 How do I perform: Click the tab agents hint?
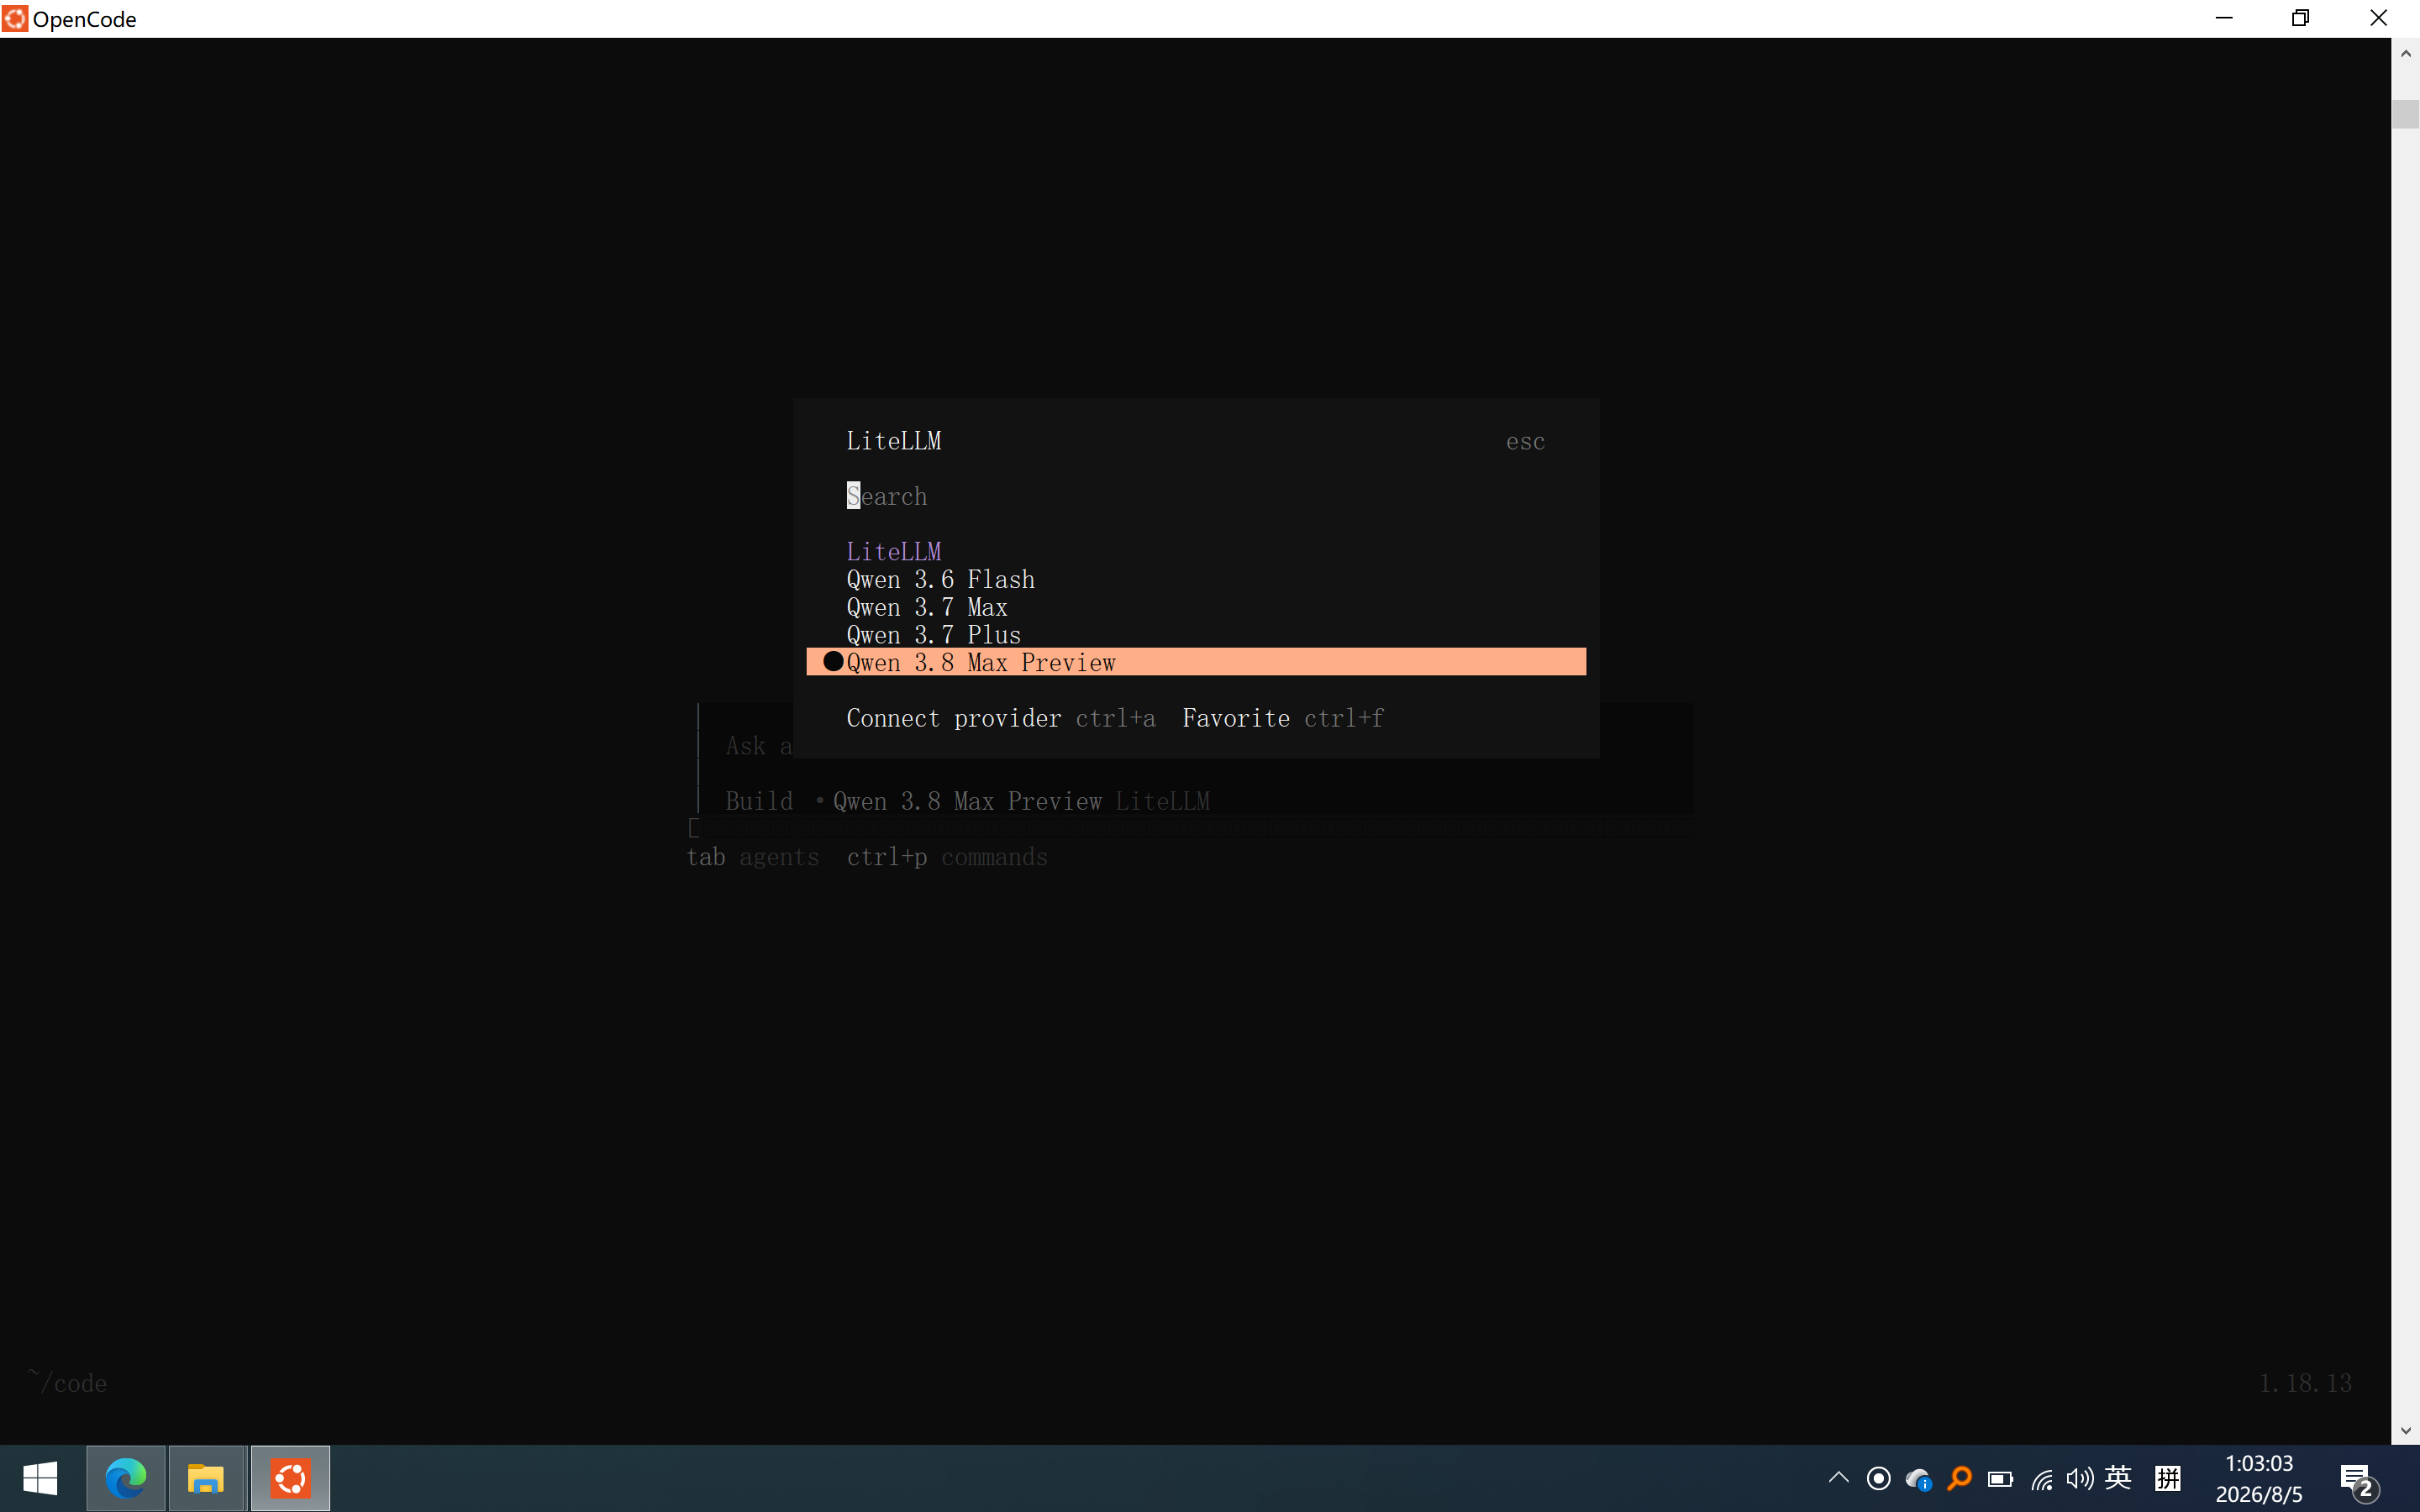click(x=753, y=857)
